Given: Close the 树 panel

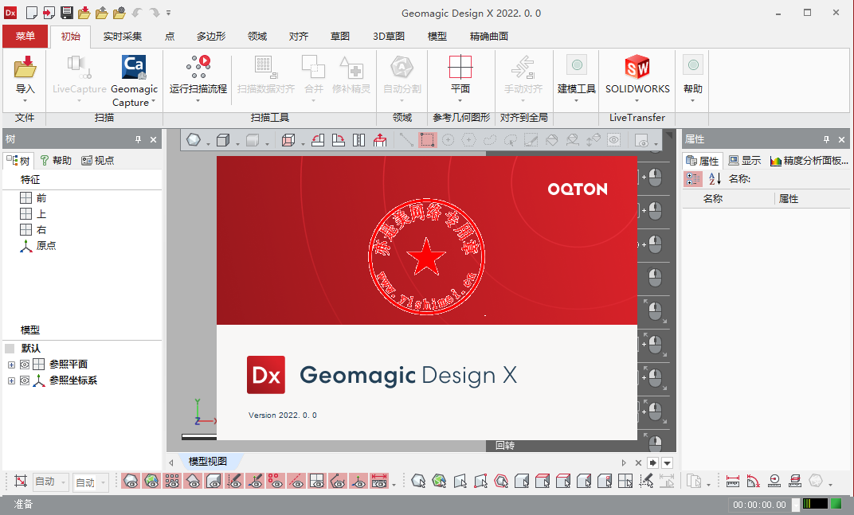Looking at the screenshot, I should (x=154, y=140).
